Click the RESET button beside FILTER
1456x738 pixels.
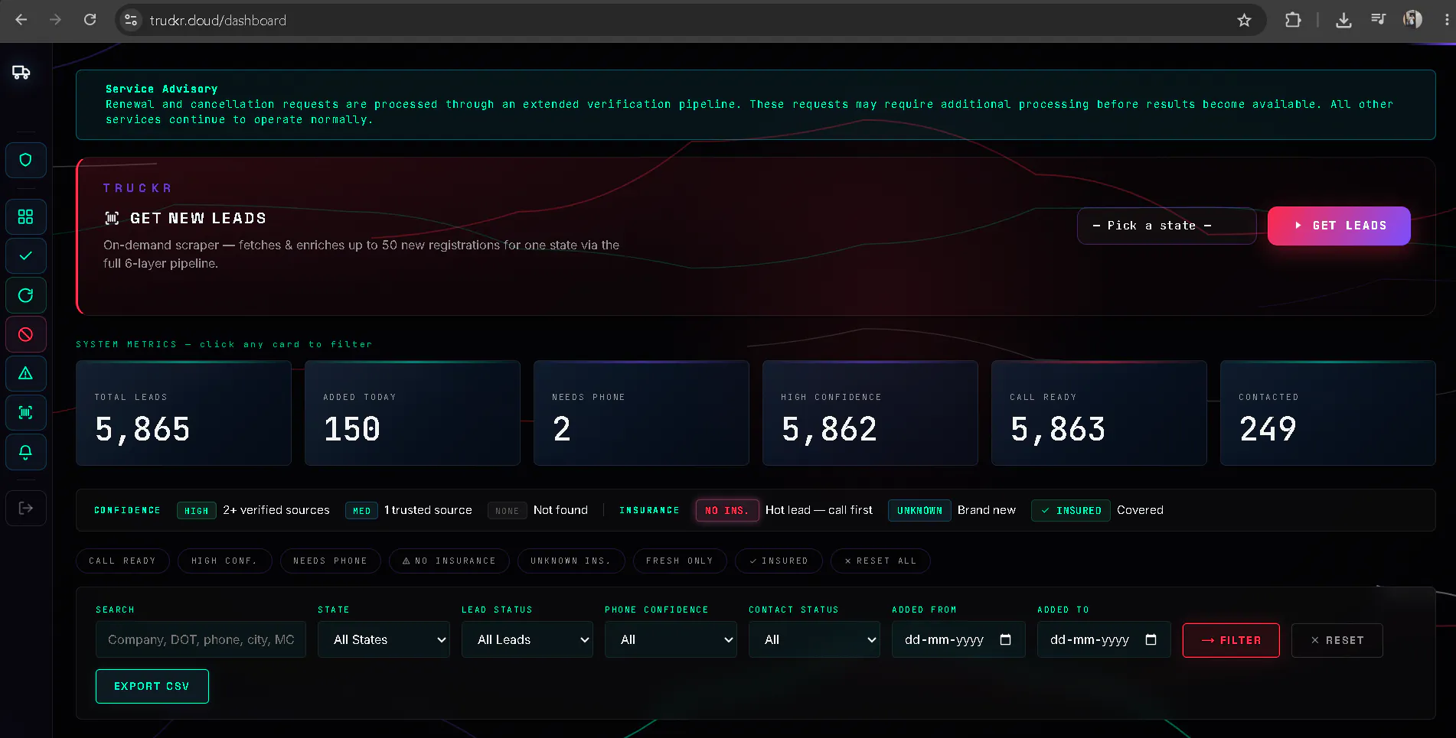coord(1337,640)
